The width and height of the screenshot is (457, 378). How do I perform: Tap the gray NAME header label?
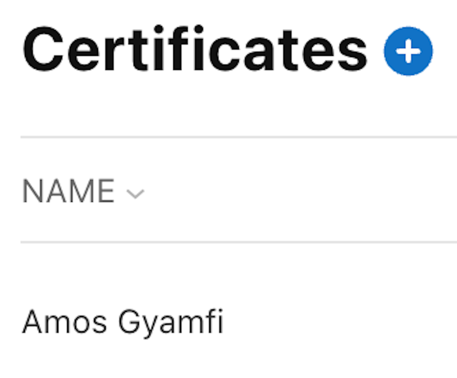tap(69, 191)
